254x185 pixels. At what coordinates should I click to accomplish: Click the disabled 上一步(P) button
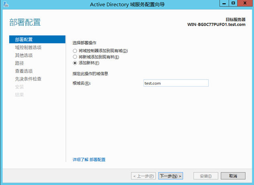(143, 176)
